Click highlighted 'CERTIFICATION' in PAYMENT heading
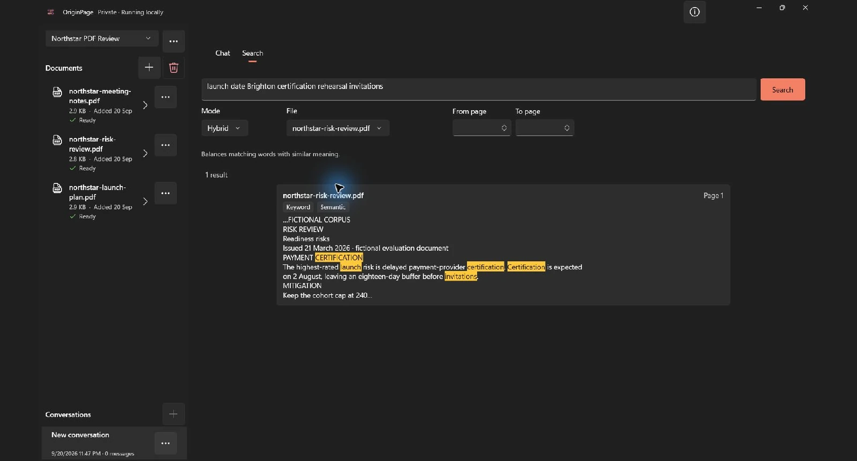Image resolution: width=857 pixels, height=461 pixels. pos(339,258)
